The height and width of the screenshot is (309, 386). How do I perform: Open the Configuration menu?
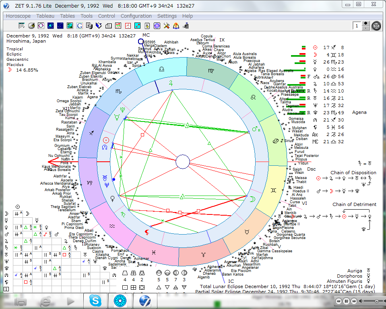136,16
